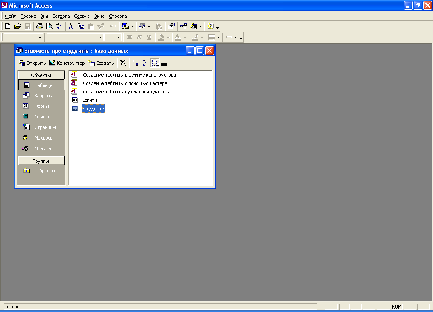Select Модули in objects panel

(x=41, y=148)
